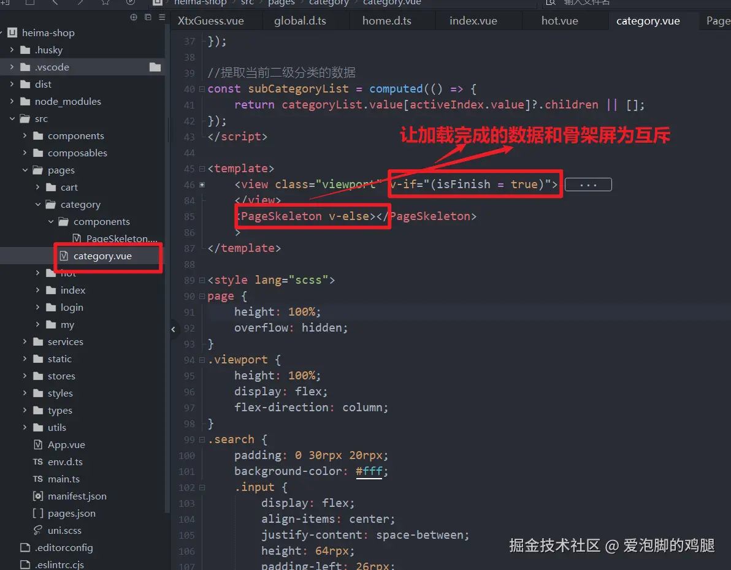731x570 pixels.
Task: Click the uni.scss file icon
Action: [x=38, y=530]
